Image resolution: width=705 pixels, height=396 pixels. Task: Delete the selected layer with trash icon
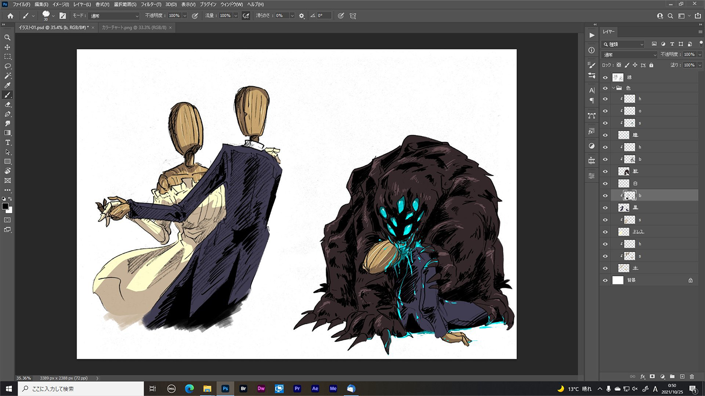(x=692, y=376)
